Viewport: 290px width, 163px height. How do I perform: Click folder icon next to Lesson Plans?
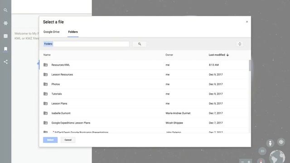(x=45, y=104)
